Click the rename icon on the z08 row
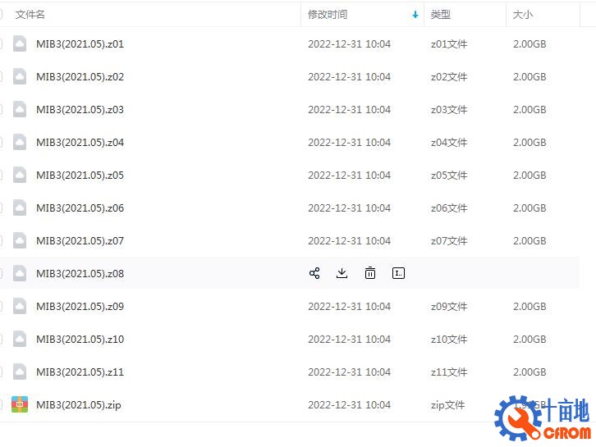The height and width of the screenshot is (447, 596). tap(399, 273)
